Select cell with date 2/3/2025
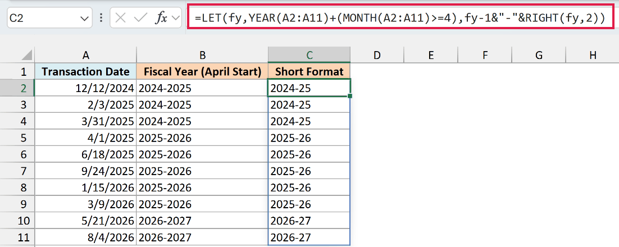The width and height of the screenshot is (619, 247). (x=85, y=104)
